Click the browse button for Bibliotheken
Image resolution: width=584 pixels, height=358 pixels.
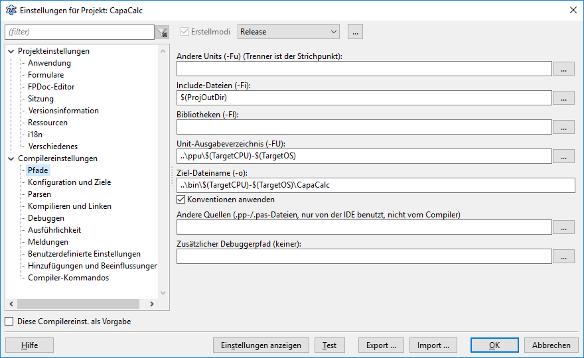pos(563,127)
